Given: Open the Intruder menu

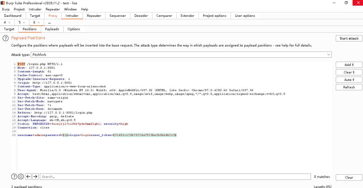Looking at the screenshot, I should tap(35, 9).
